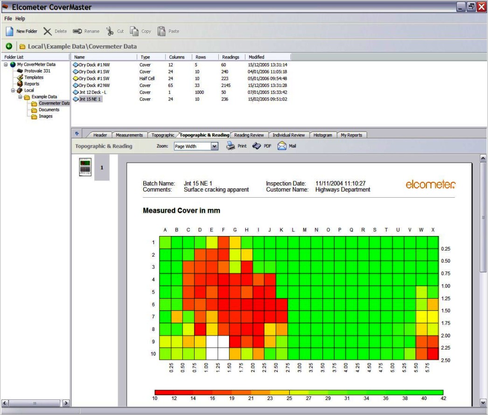Click folder list scroll-left arrow

pos(5,403)
